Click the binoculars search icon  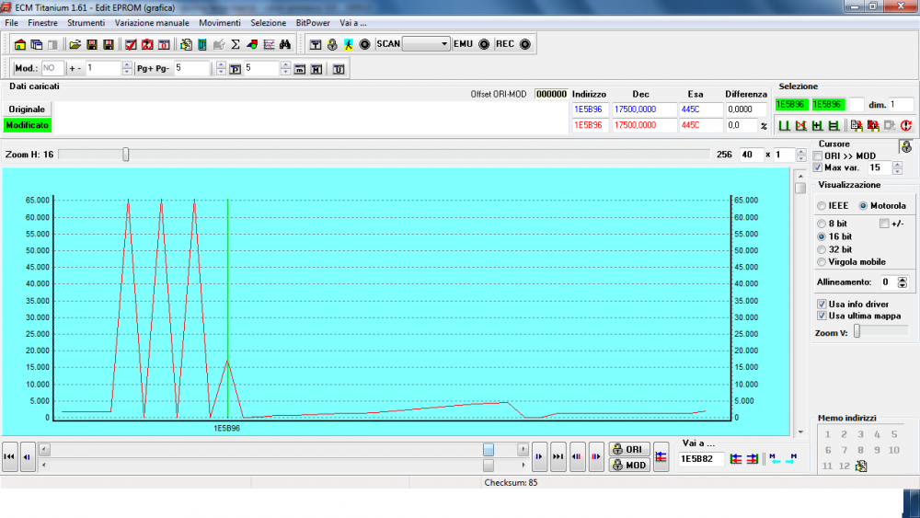[x=285, y=44]
